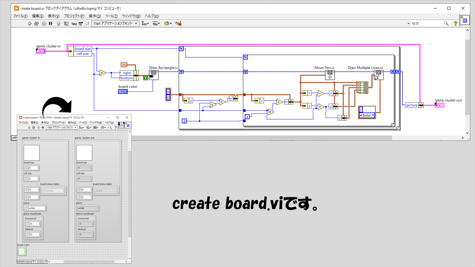Open the ツール(T) menu in block diagram window

tap(111, 16)
